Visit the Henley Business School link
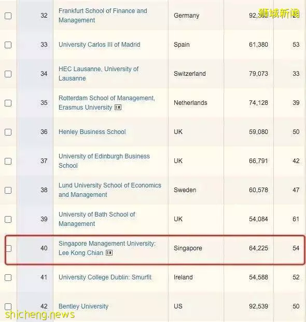 92,132
